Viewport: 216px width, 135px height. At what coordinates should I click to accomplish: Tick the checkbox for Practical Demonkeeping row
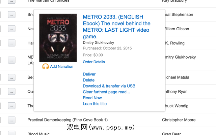(x=1, y=120)
